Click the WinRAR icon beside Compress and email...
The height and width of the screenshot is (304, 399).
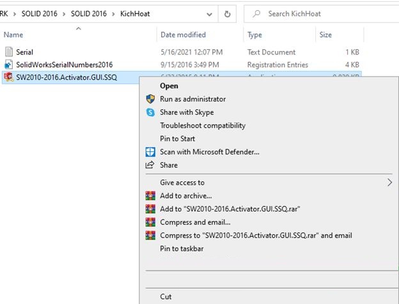150,222
